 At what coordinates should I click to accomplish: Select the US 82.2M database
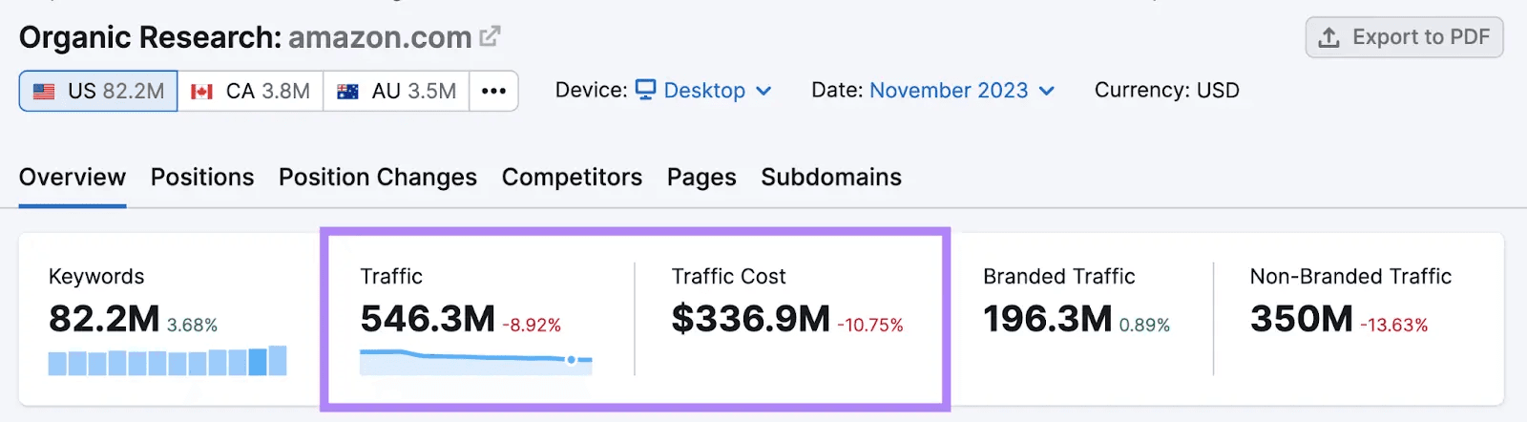pos(98,91)
